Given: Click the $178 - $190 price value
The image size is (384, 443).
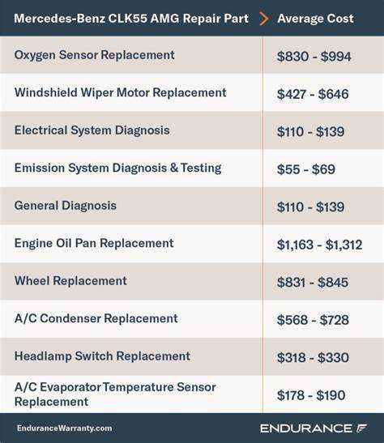Looking at the screenshot, I should tap(311, 395).
